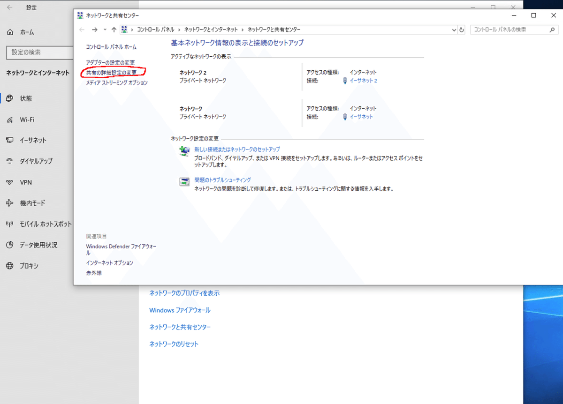Image resolution: width=563 pixels, height=404 pixels.
Task: Expand the address bar history dropdown
Action: (454, 30)
